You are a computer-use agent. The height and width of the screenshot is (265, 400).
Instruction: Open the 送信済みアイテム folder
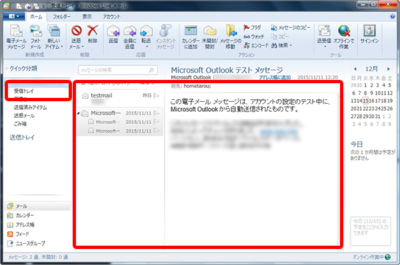pyautogui.click(x=31, y=107)
